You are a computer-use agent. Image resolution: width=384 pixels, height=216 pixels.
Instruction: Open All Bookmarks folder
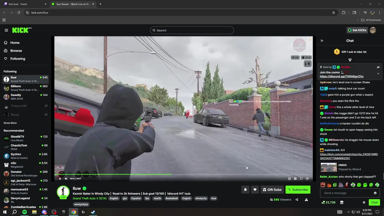coord(371,20)
